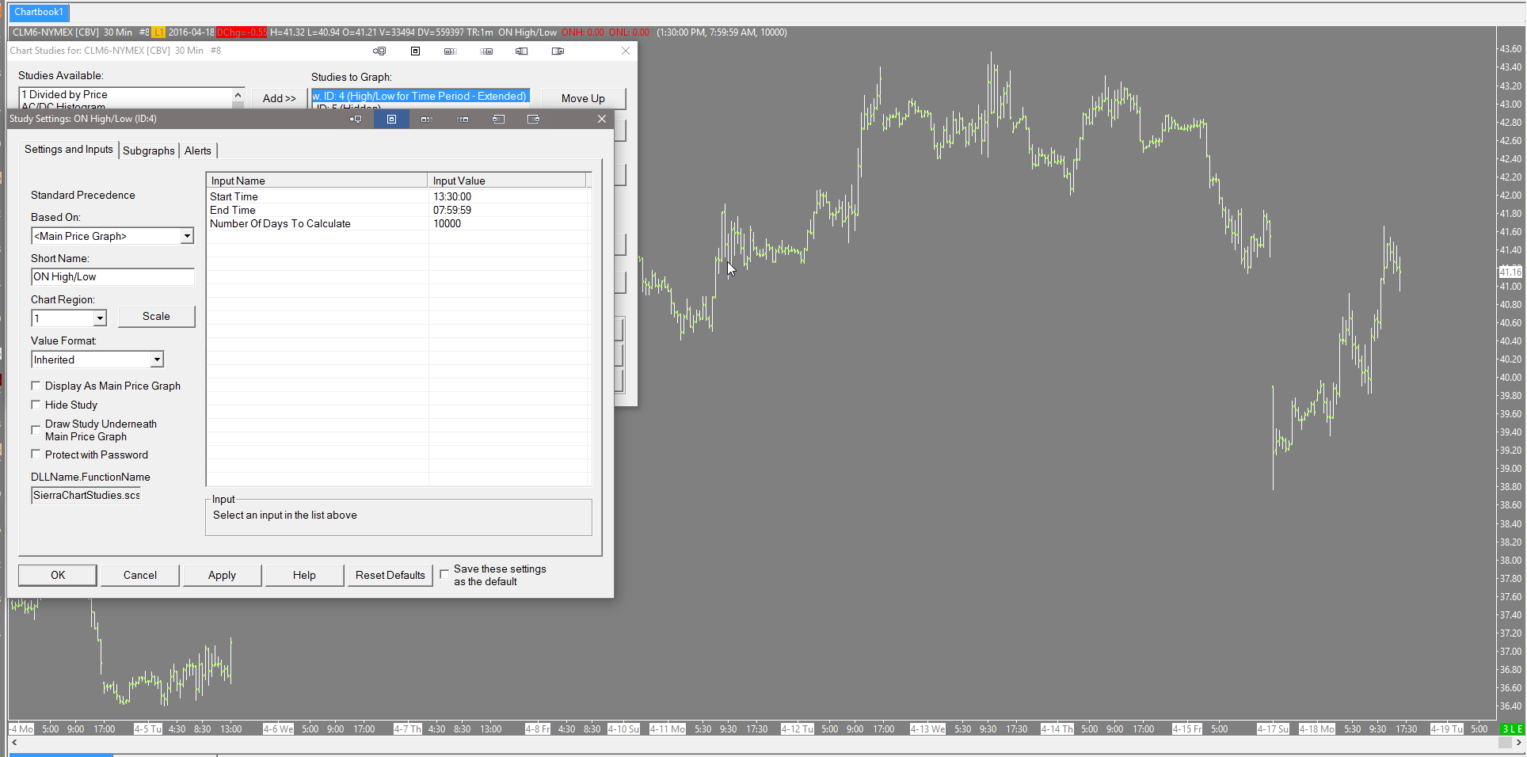Click the Cancel button
Screen dimensions: 1527x757
point(140,575)
